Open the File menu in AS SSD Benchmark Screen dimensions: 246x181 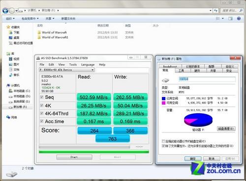click(42, 64)
